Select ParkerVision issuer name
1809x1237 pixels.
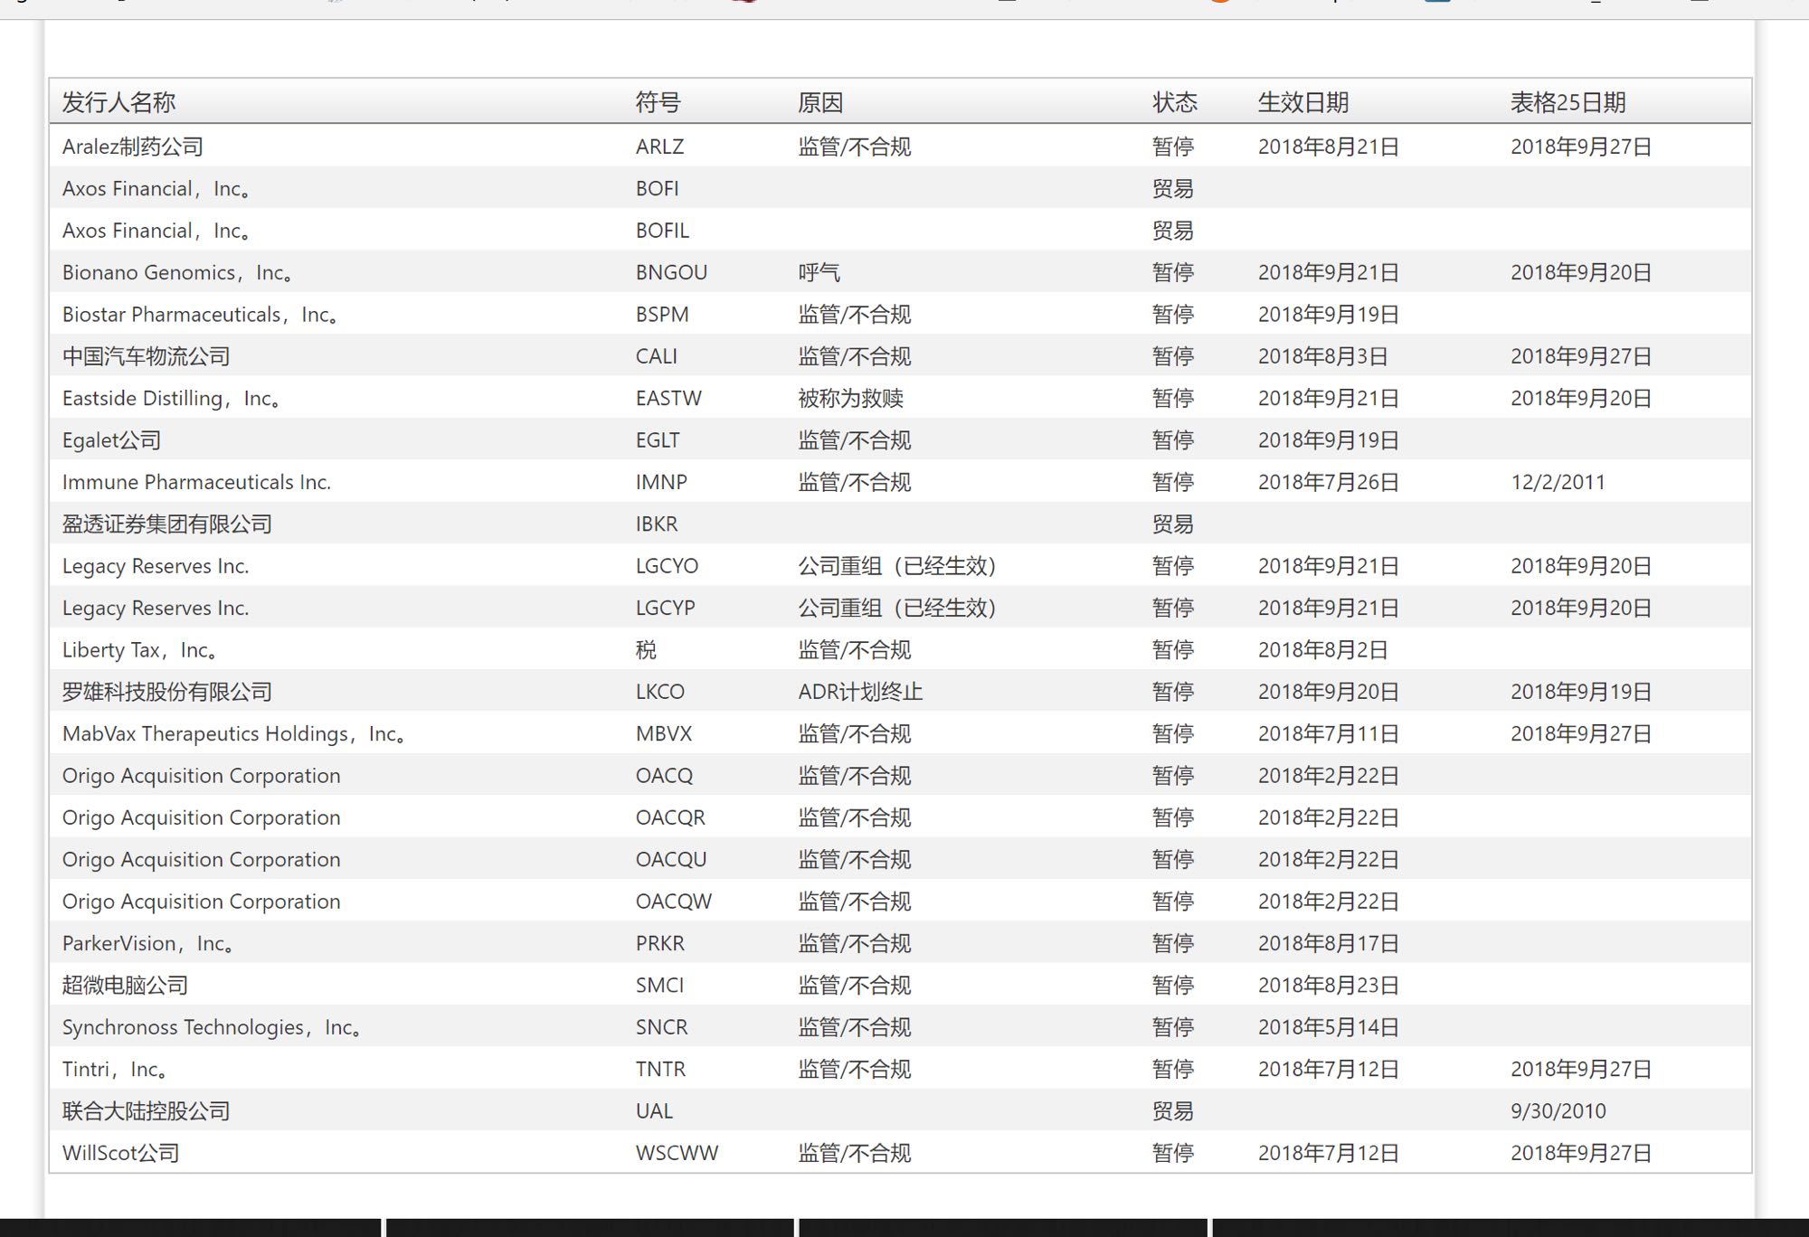(x=148, y=943)
